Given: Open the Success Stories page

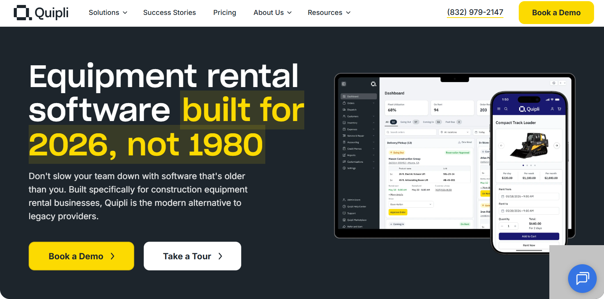Looking at the screenshot, I should point(169,13).
